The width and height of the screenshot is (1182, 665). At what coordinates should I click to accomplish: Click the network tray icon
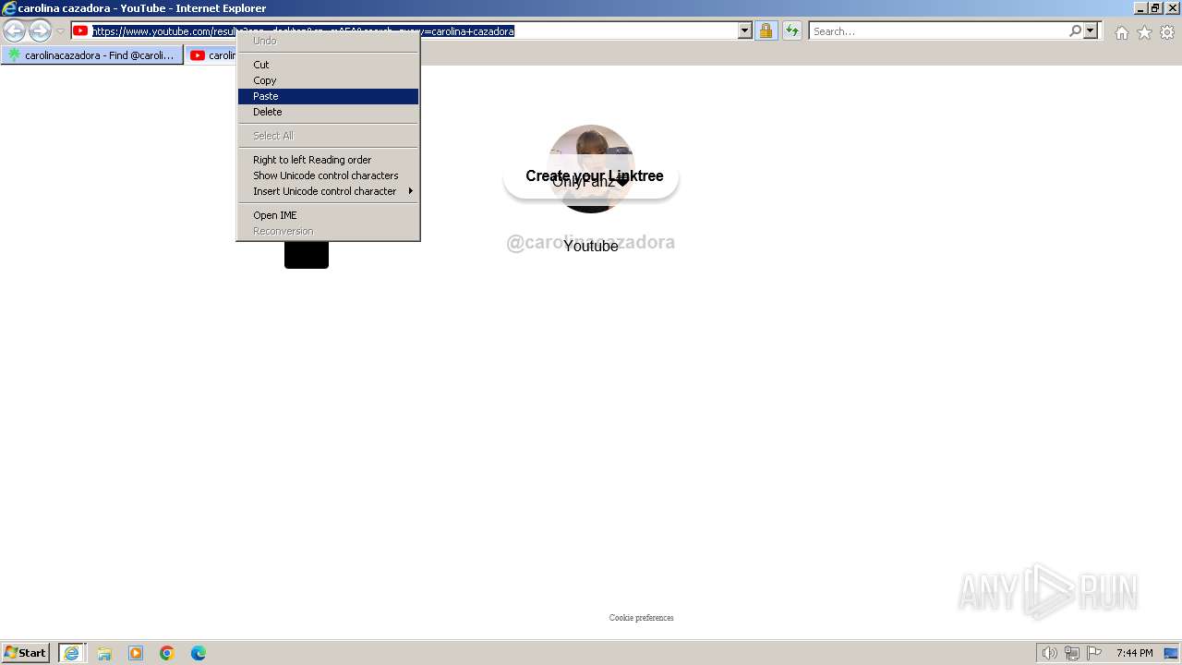pyautogui.click(x=1072, y=653)
